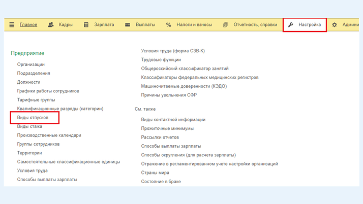
Task: Open Подразделения
Action: [34, 73]
